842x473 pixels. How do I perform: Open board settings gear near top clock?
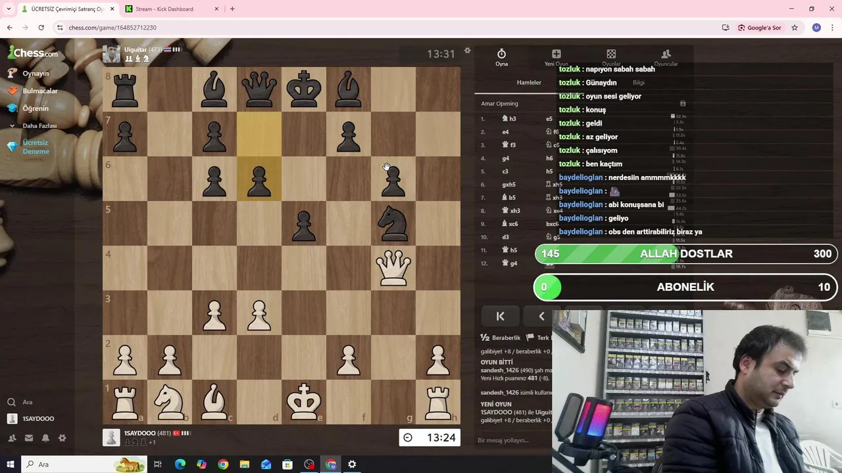tap(467, 51)
